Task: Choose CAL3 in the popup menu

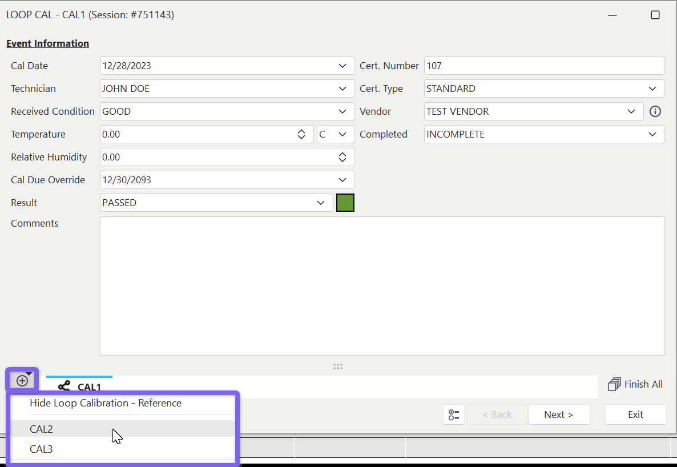Action: 42,449
